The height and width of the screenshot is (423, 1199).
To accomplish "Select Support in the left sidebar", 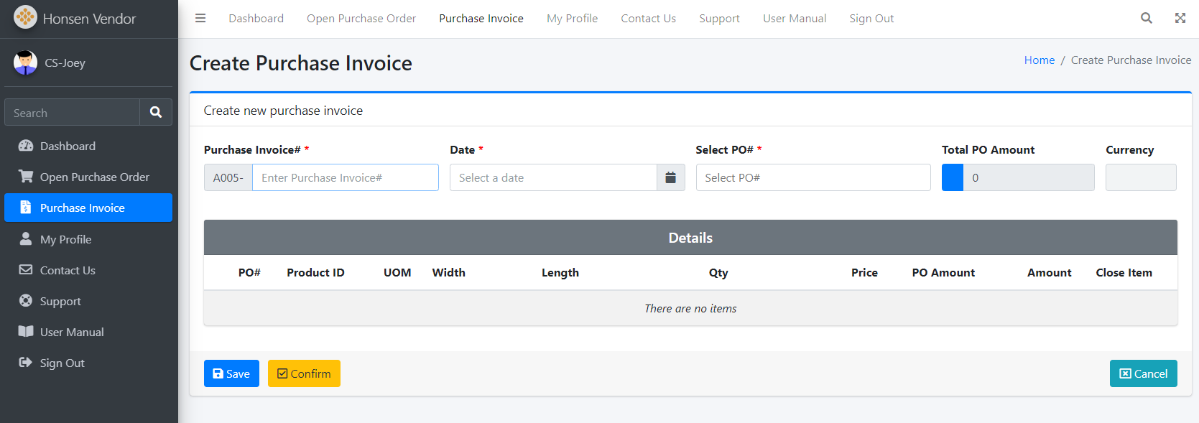I will point(60,302).
